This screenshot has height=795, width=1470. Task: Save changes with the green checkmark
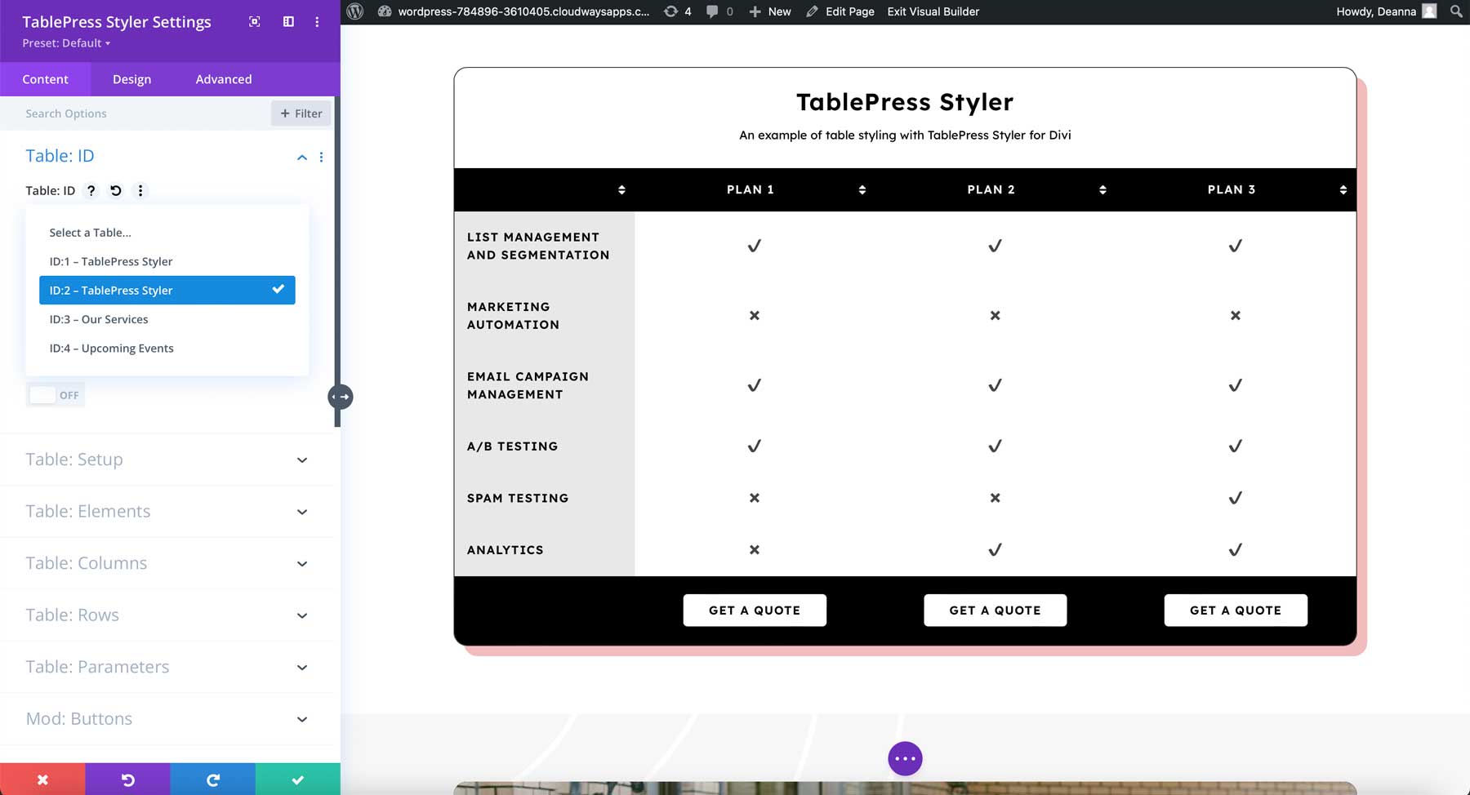(298, 779)
